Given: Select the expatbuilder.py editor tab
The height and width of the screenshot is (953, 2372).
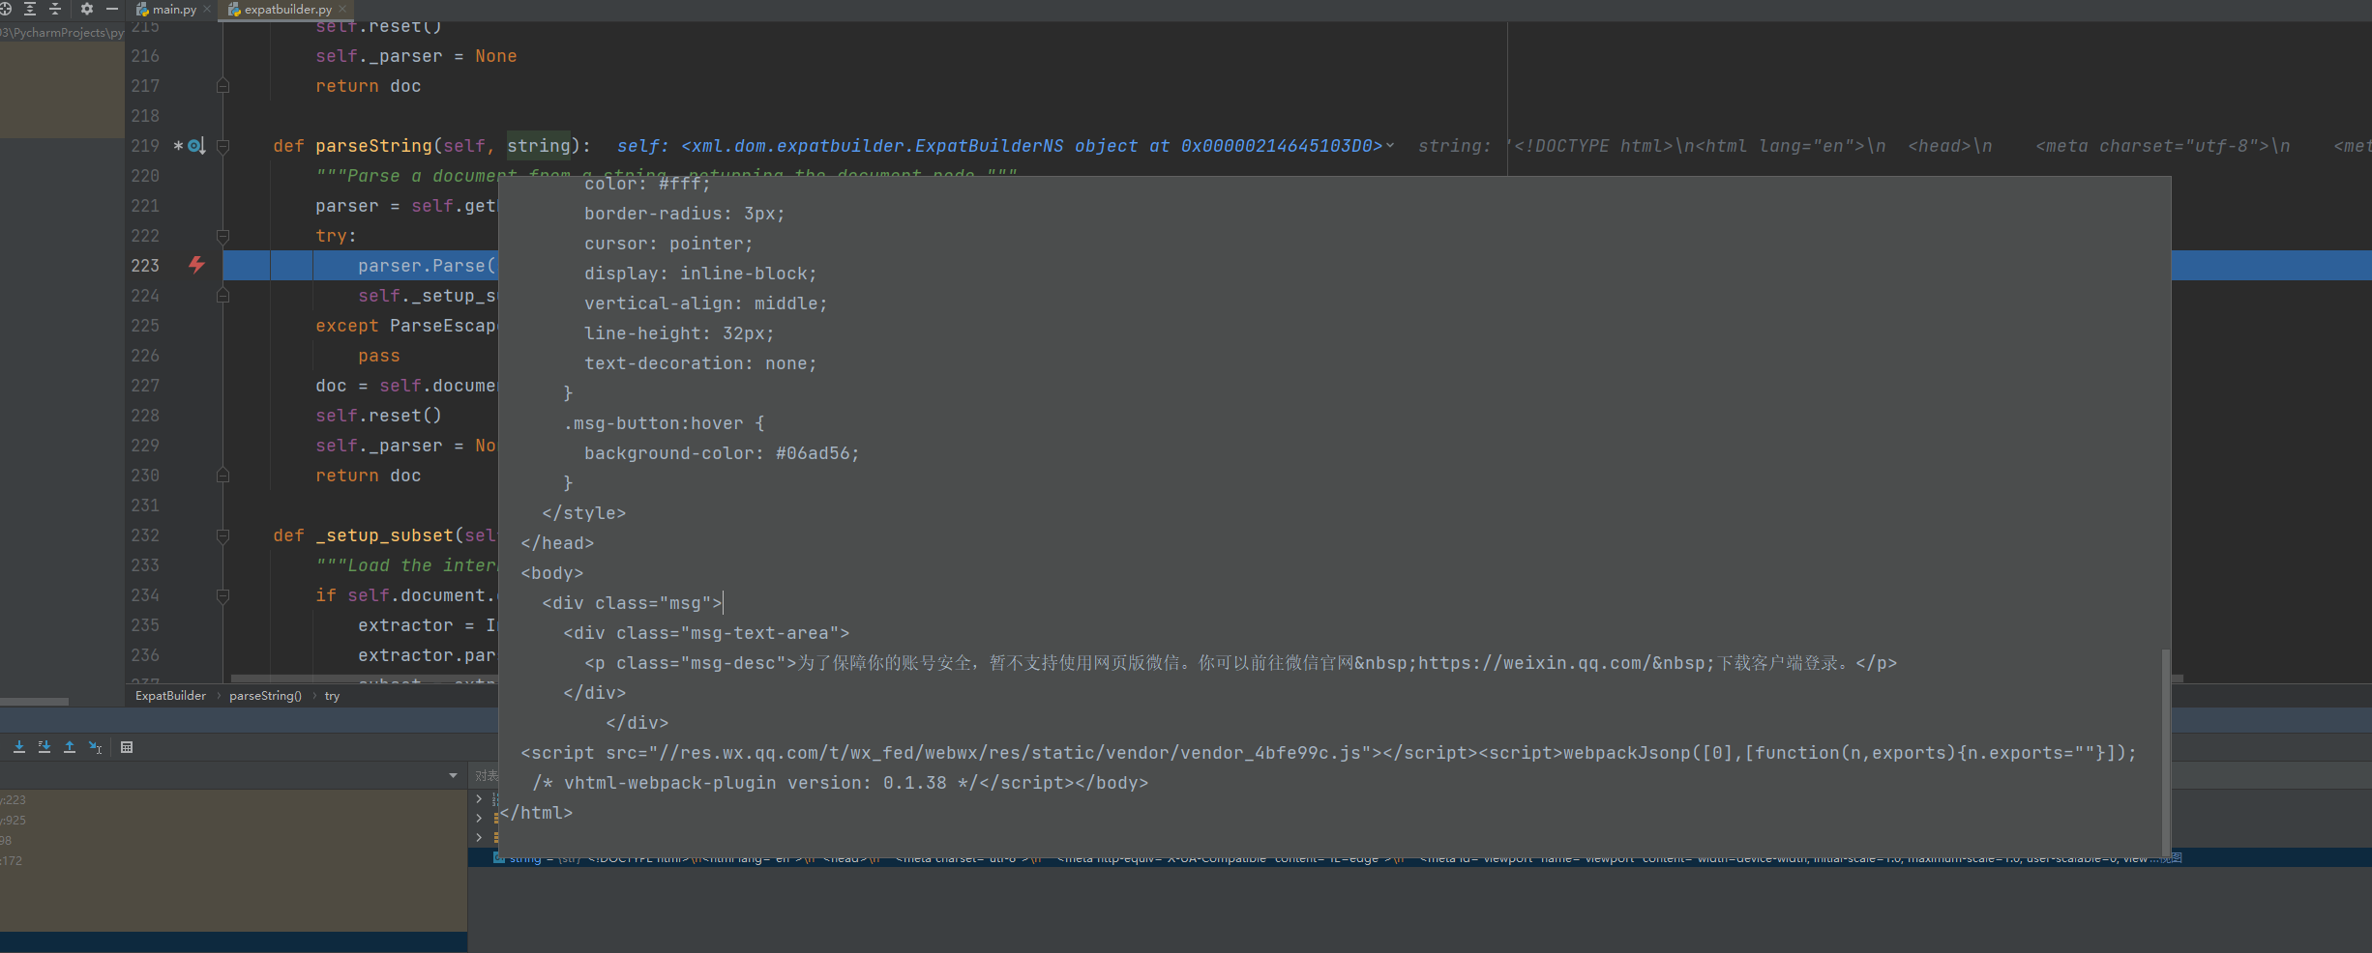Looking at the screenshot, I should point(286,10).
